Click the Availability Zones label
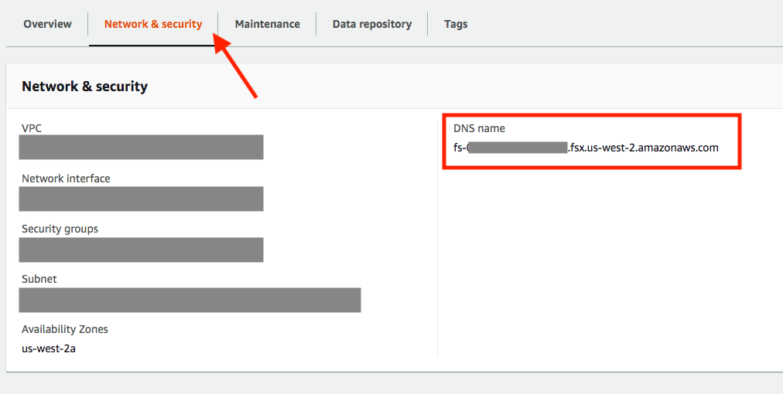The width and height of the screenshot is (783, 394). [x=65, y=329]
